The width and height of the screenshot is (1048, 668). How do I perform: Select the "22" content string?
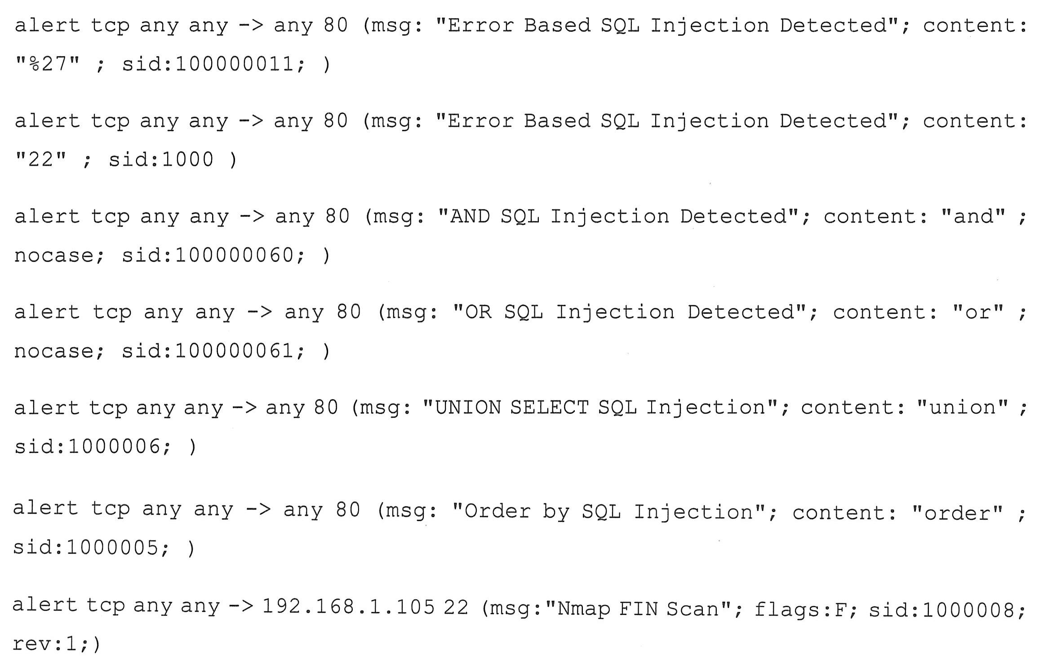[40, 160]
